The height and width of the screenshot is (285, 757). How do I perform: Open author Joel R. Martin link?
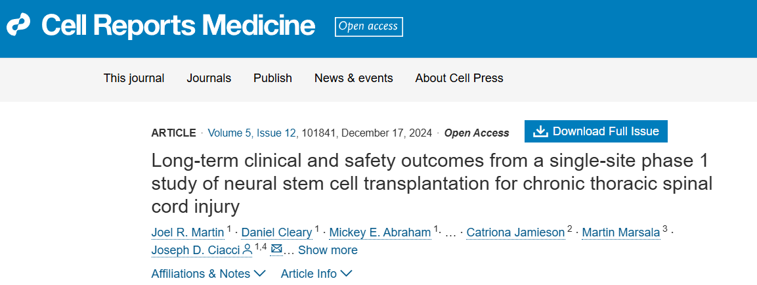(x=188, y=232)
